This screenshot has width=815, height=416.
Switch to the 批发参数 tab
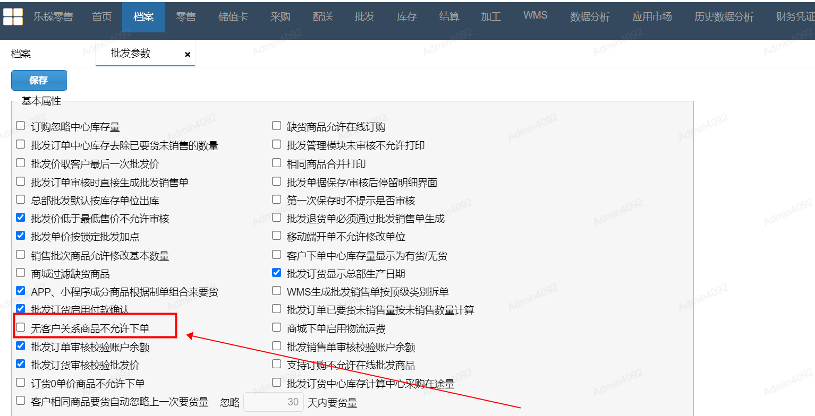[x=131, y=54]
